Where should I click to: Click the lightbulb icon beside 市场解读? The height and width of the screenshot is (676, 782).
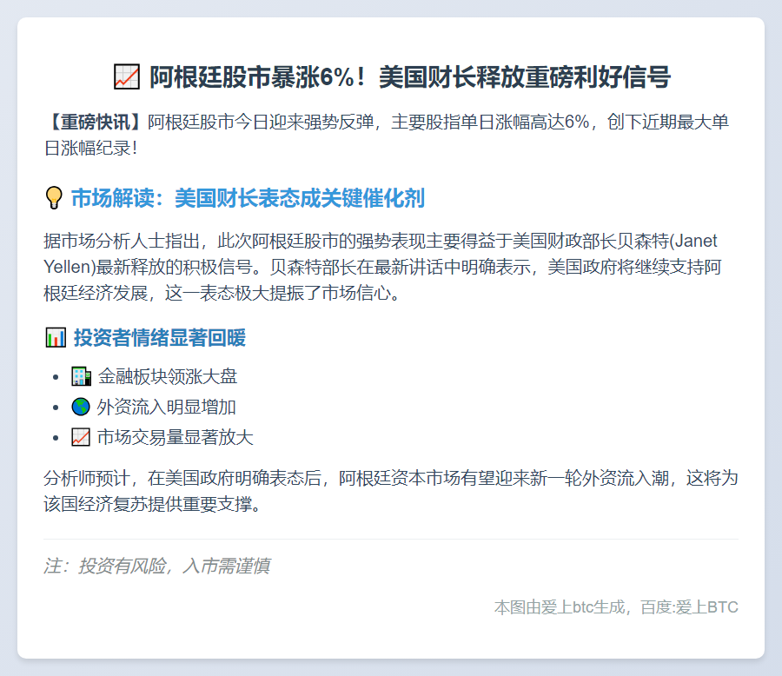click(x=54, y=198)
